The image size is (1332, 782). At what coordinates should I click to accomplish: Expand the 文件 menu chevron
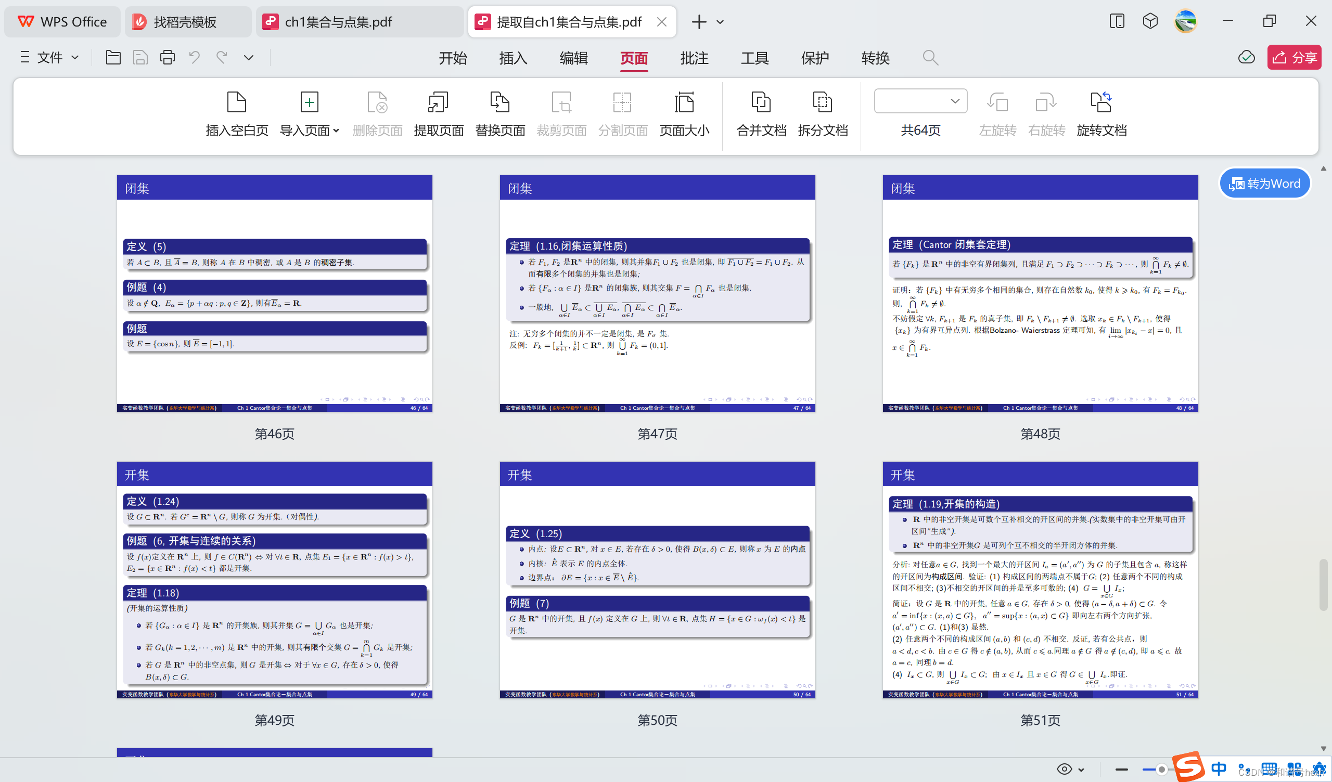tap(75, 57)
